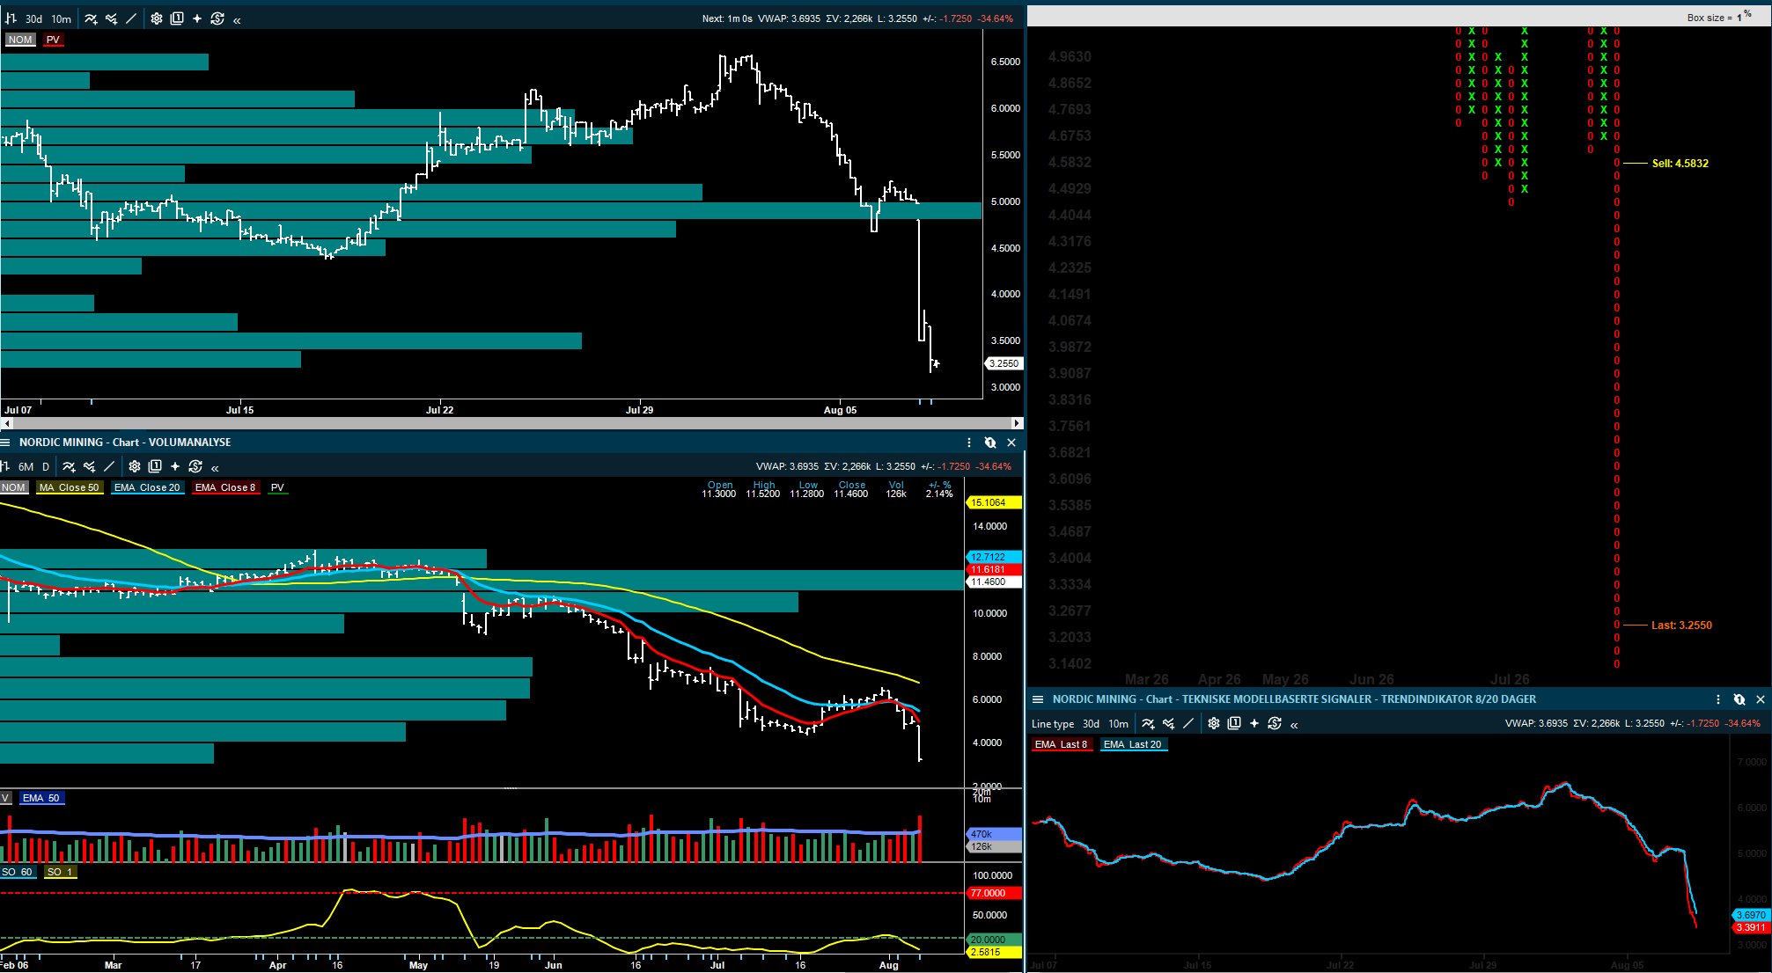Image resolution: width=1772 pixels, height=973 pixels.
Task: Open chart type selector in top chart toolbar
Action: (11, 18)
